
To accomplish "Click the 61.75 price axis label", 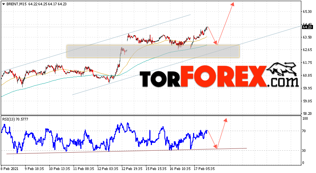I will pos(307,63).
